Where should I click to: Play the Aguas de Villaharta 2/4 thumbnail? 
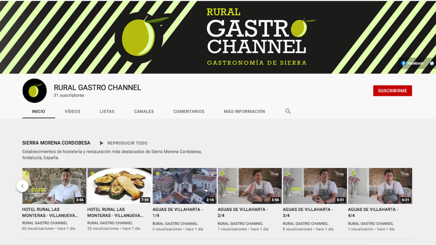pyautogui.click(x=250, y=186)
